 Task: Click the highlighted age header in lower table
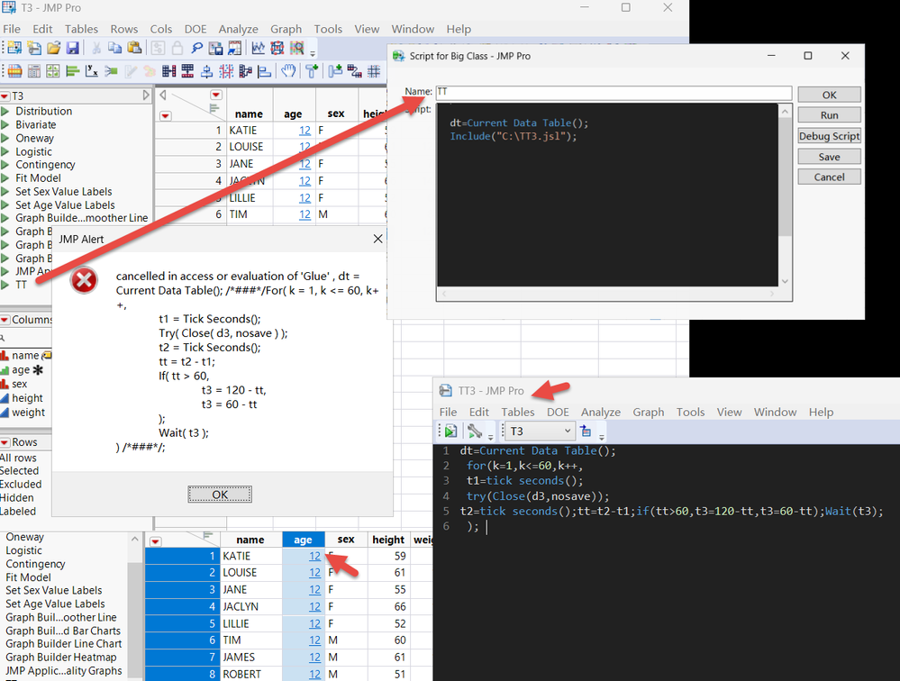click(303, 540)
